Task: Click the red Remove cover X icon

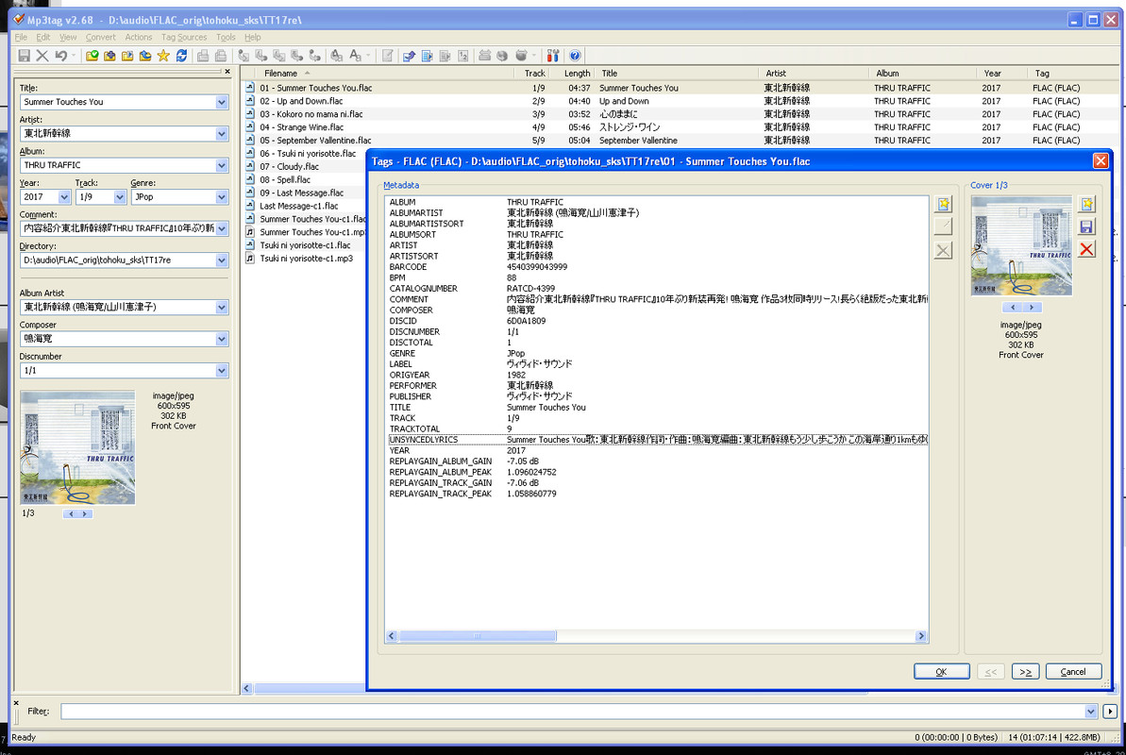Action: click(1087, 250)
